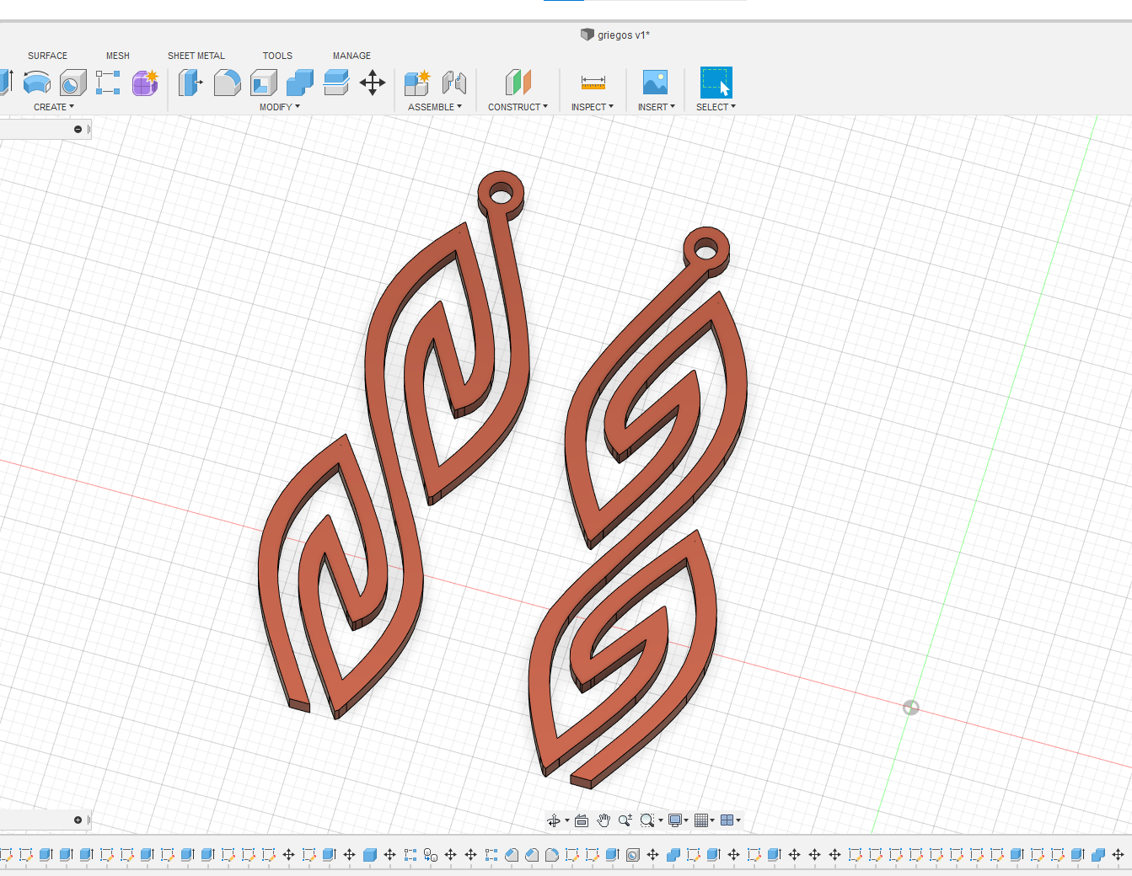
Task: Select the Shell tool icon
Action: click(x=264, y=83)
